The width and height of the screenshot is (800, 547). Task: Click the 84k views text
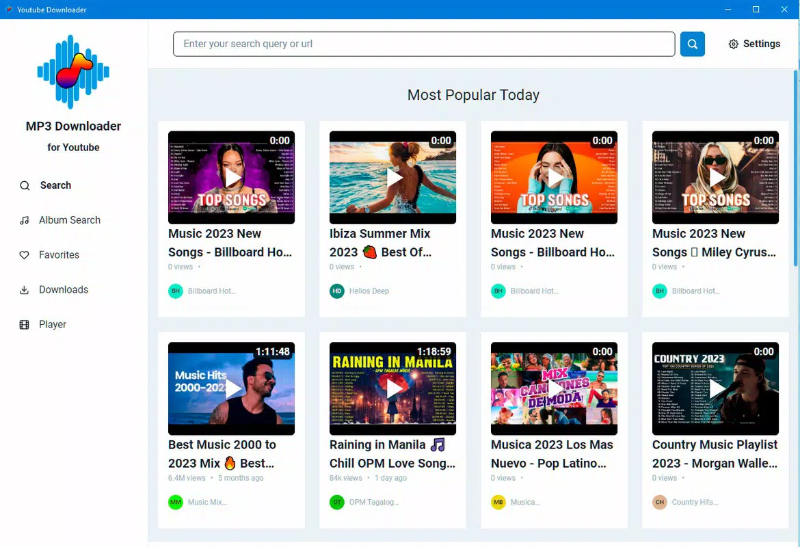click(x=346, y=478)
